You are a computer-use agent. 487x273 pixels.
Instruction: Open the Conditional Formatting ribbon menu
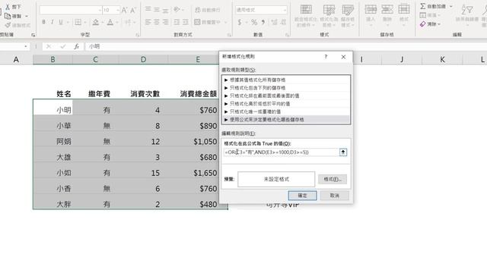point(306,15)
